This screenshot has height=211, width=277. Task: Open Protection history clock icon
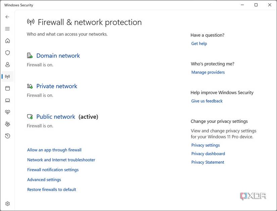7,136
